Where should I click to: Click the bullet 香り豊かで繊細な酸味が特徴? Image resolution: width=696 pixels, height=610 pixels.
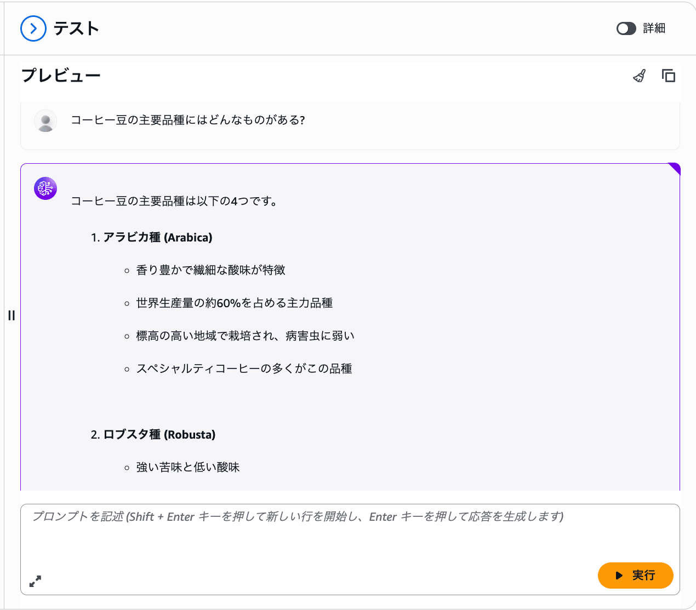click(210, 270)
